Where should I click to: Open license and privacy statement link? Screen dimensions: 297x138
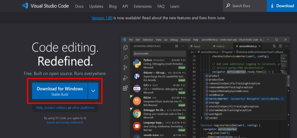pyautogui.click(x=65, y=122)
